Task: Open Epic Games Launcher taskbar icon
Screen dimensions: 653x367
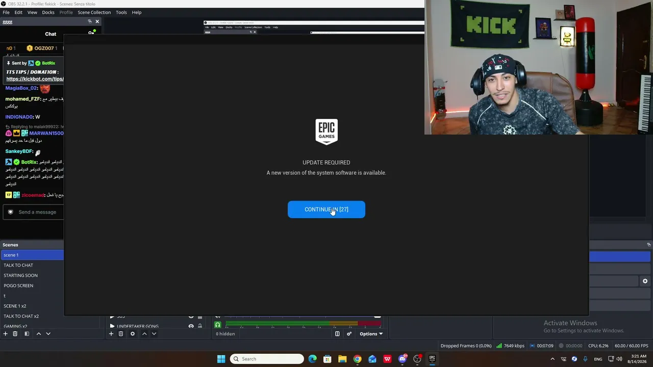Action: coord(432,359)
